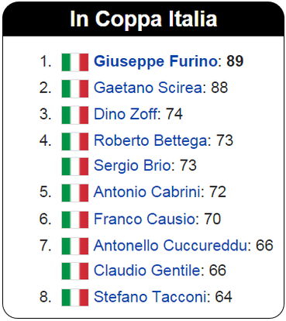Image resolution: width=286 pixels, height=321 pixels.
Task: Click Italian flag beside Antonio Cabrini
Action: click(x=75, y=193)
